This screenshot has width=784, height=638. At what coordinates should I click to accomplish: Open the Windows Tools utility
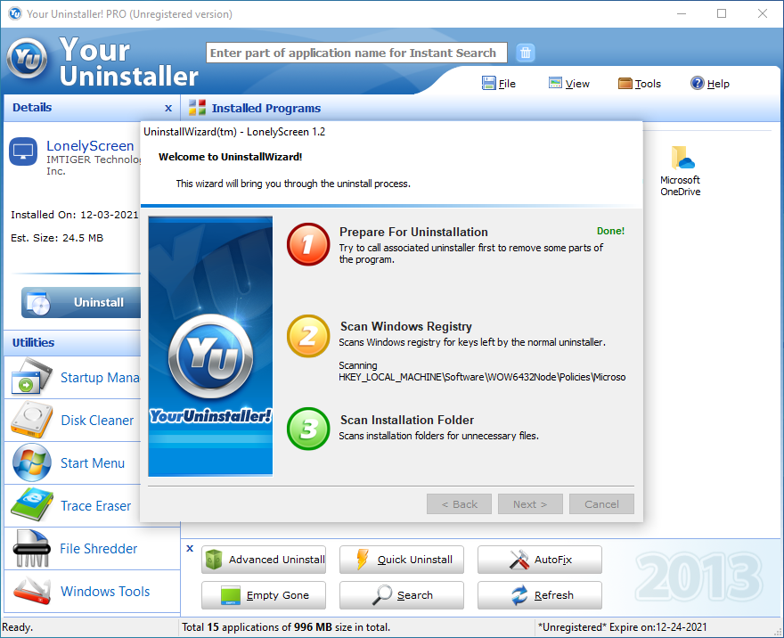click(x=73, y=592)
